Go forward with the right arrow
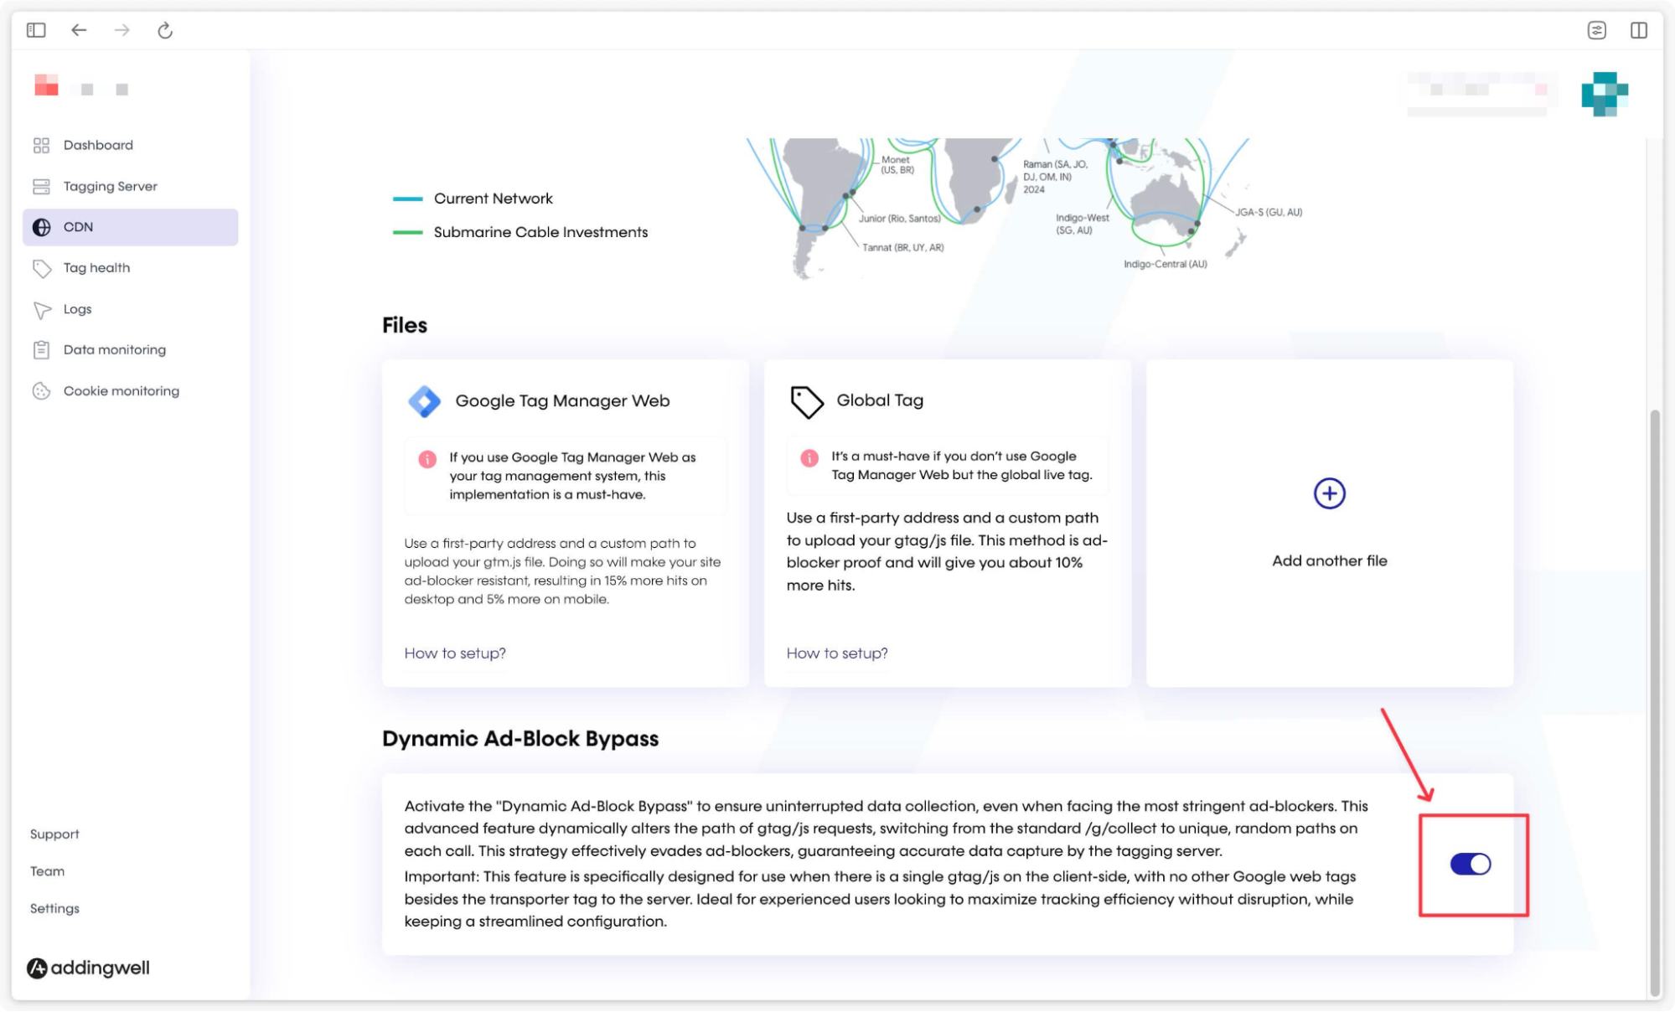 pos(122,30)
